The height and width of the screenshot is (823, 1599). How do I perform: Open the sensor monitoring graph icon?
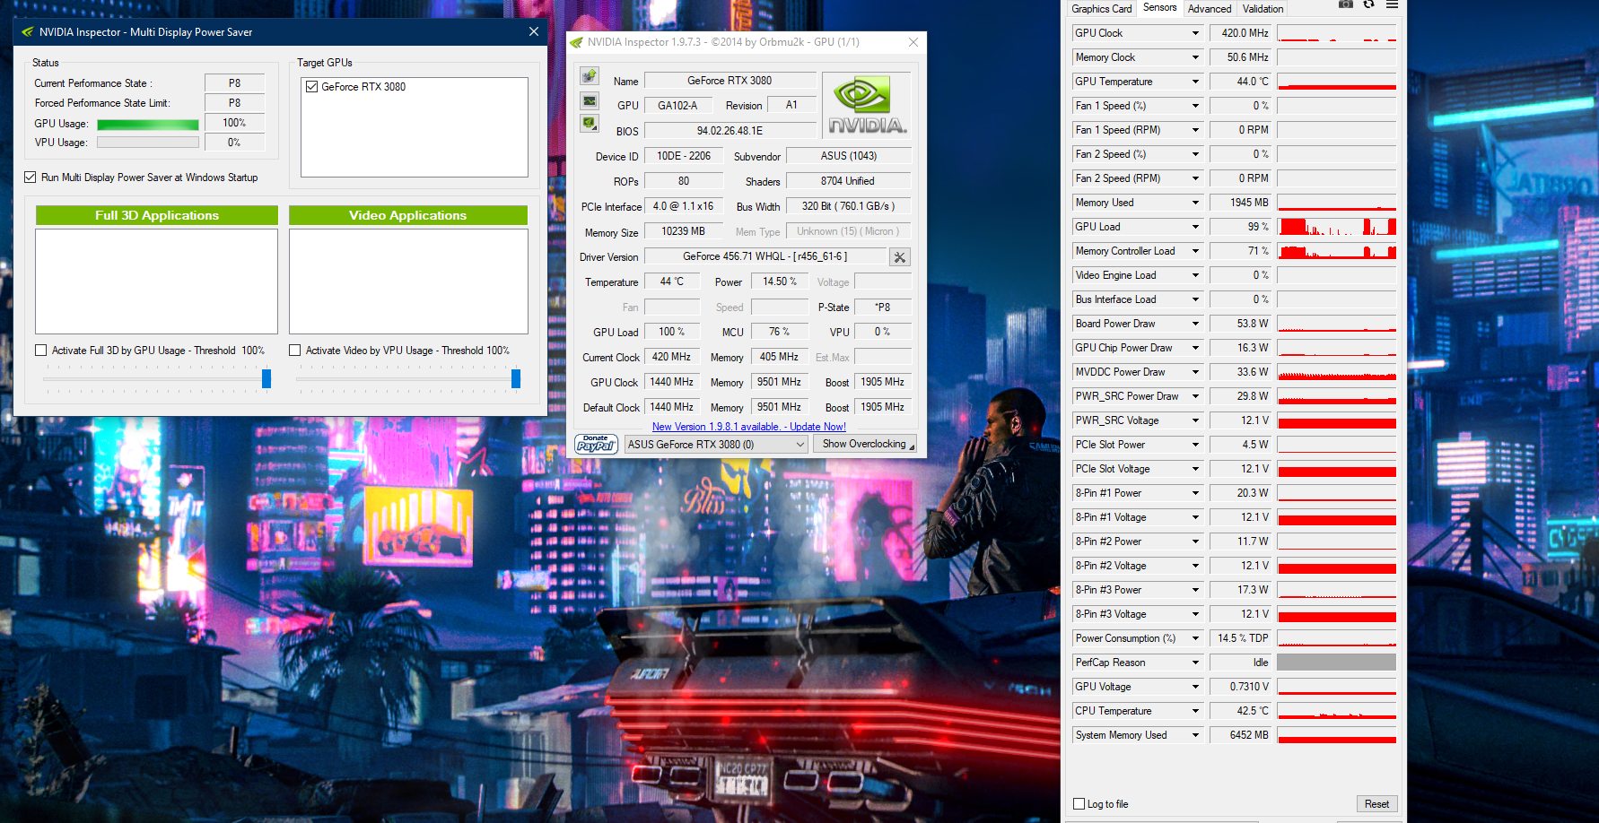(590, 100)
